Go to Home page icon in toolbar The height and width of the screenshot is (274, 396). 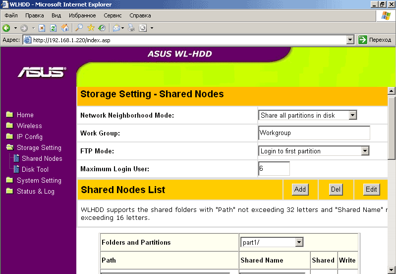pos(65,28)
